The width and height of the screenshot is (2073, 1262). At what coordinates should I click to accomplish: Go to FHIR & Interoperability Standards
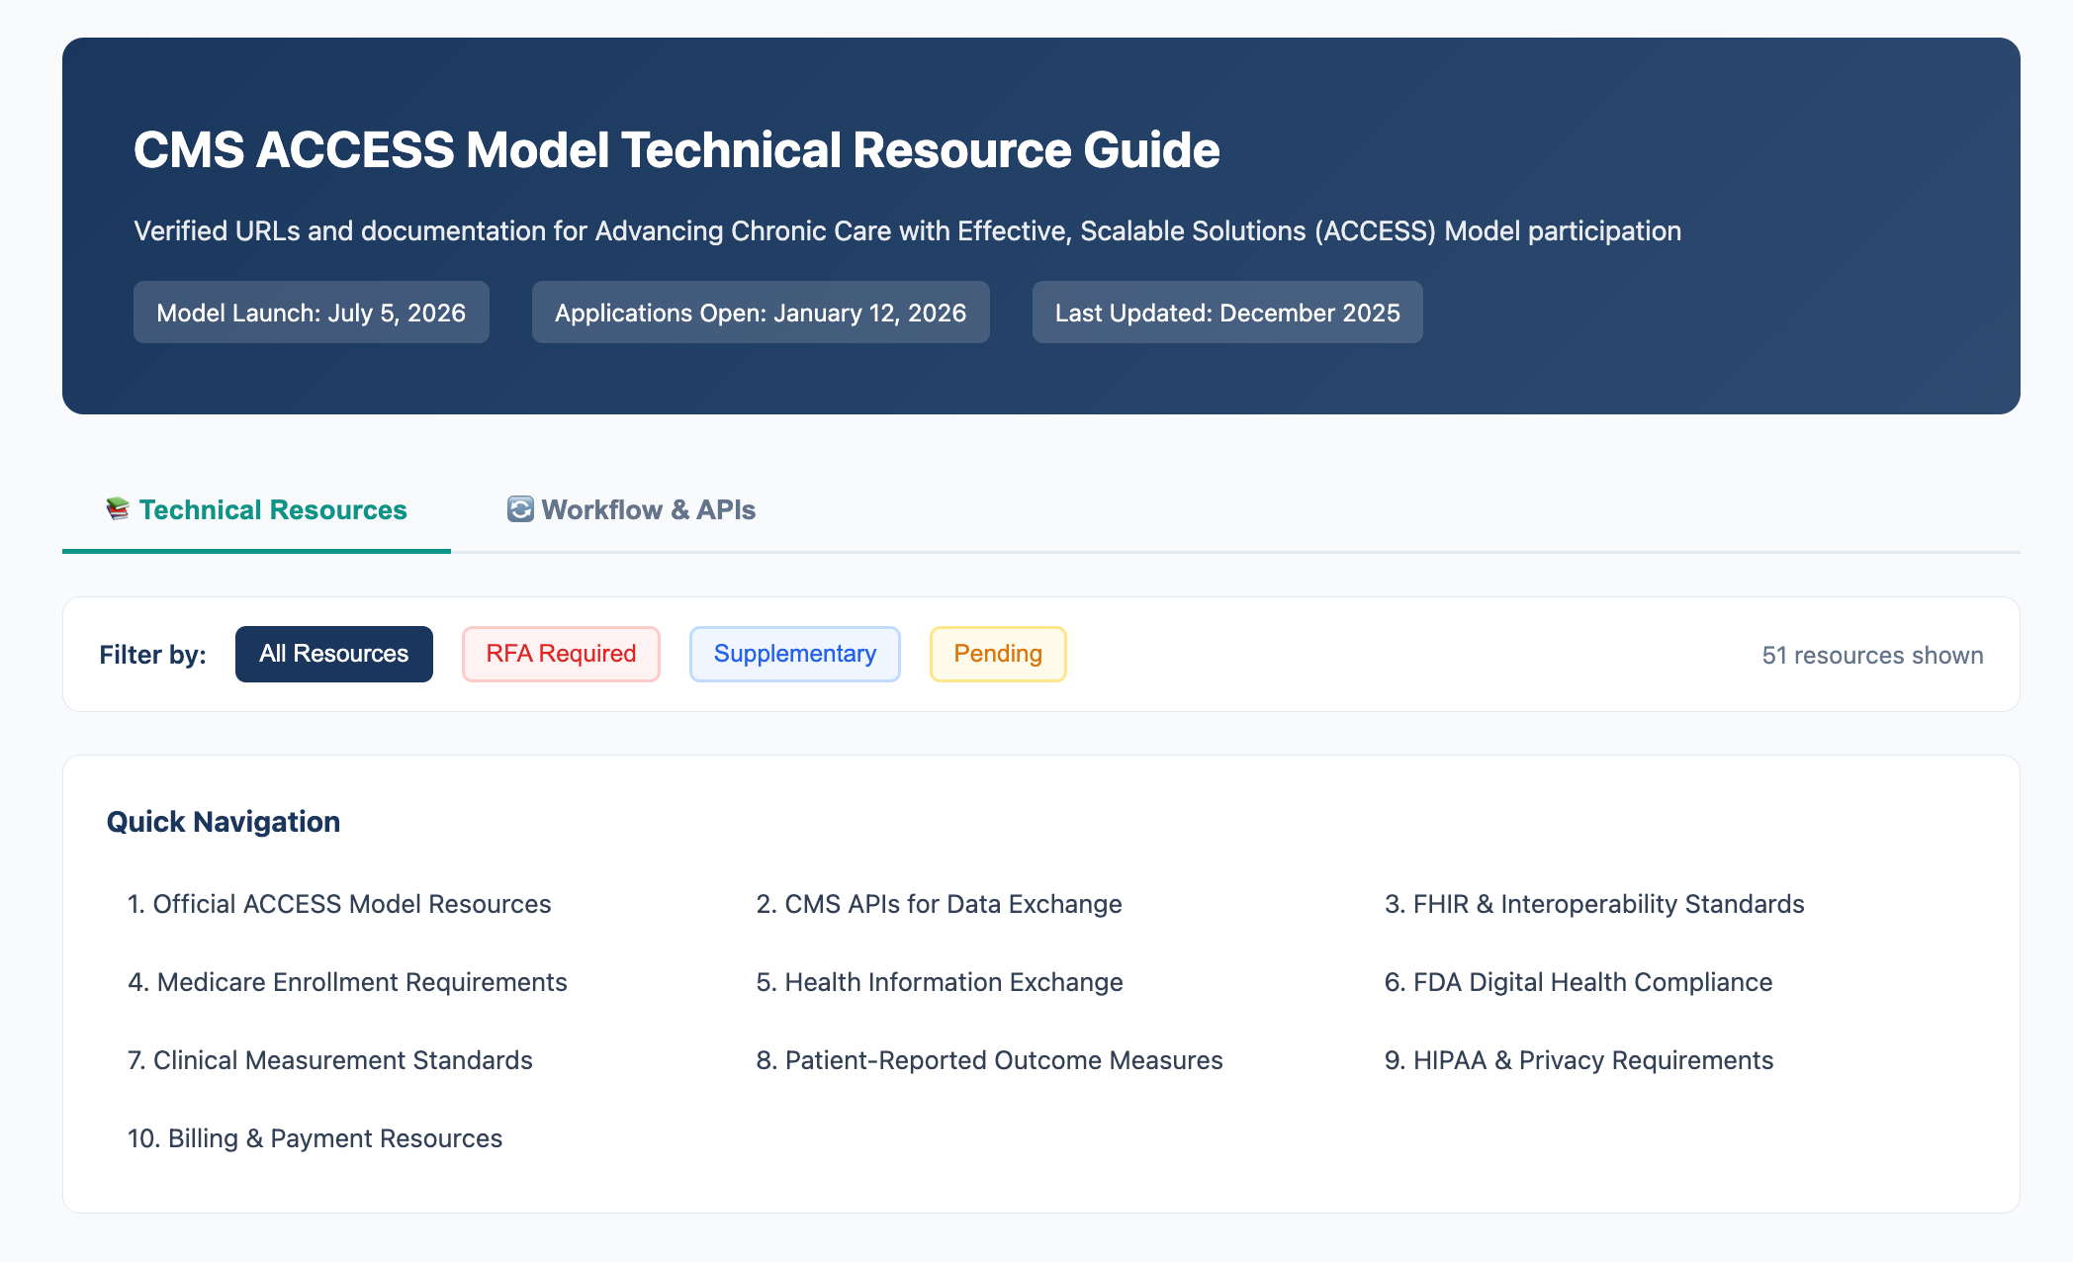(1594, 904)
